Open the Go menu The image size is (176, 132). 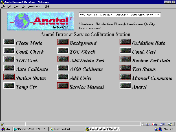click(23, 6)
